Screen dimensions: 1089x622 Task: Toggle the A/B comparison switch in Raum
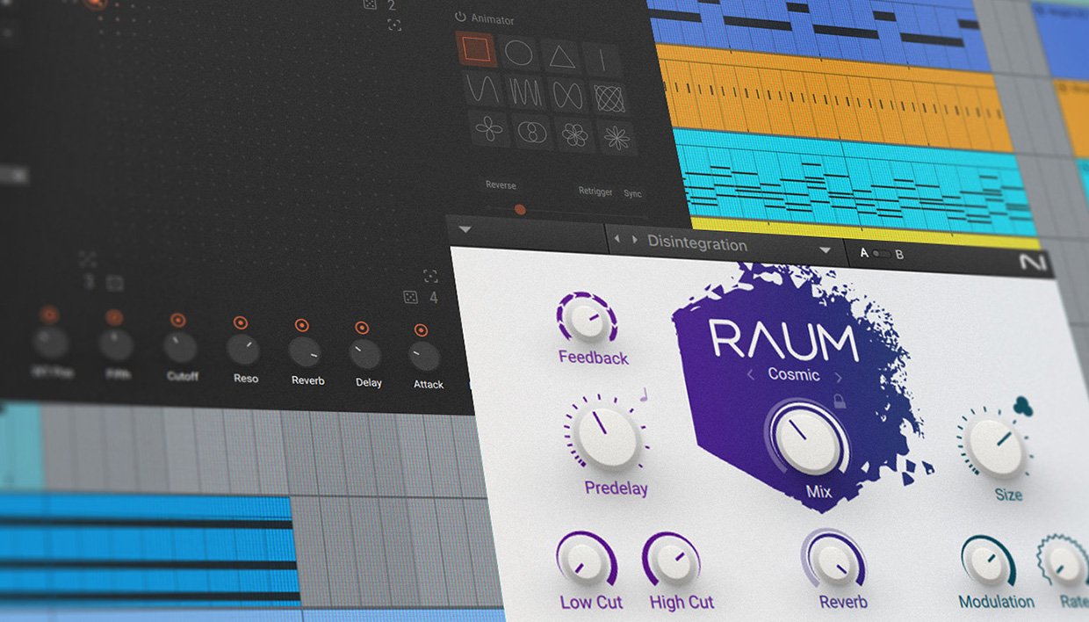point(881,253)
